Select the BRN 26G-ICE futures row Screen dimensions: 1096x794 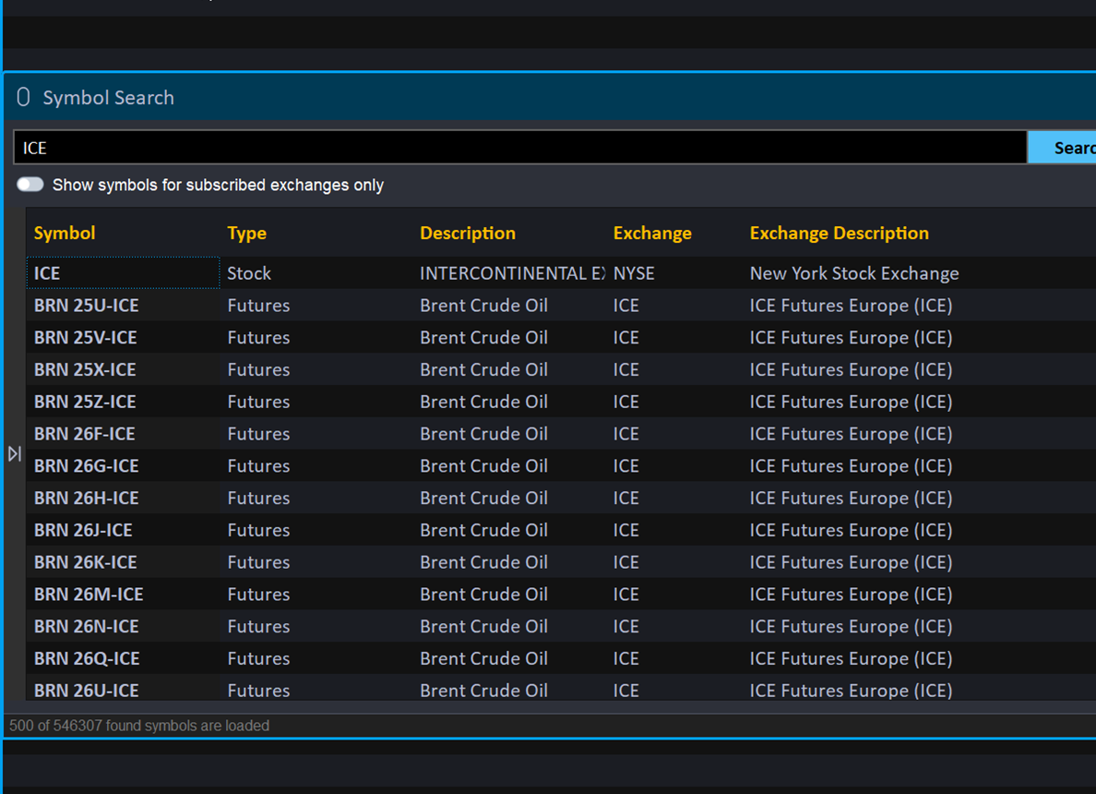coord(86,466)
